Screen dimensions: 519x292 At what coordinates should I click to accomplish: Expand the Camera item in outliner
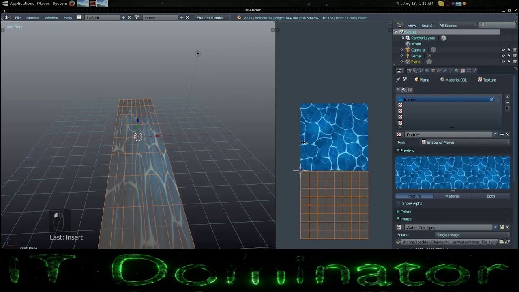tap(401, 50)
